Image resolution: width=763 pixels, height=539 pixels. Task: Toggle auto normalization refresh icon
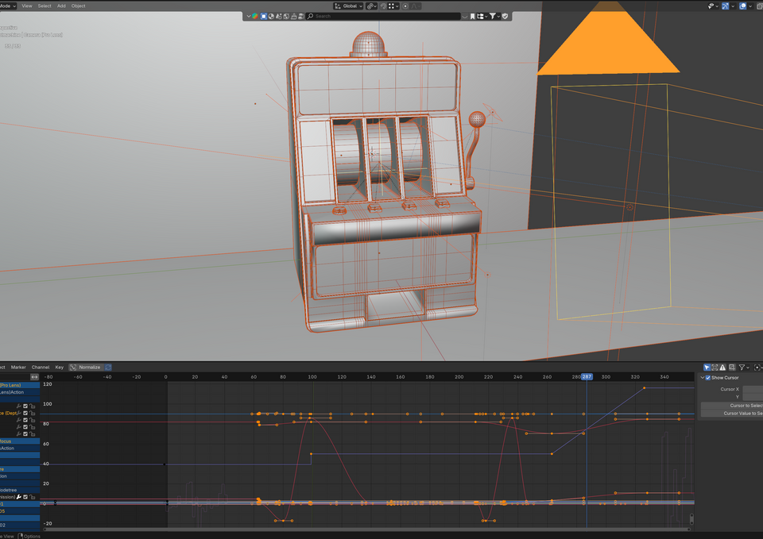coord(108,367)
